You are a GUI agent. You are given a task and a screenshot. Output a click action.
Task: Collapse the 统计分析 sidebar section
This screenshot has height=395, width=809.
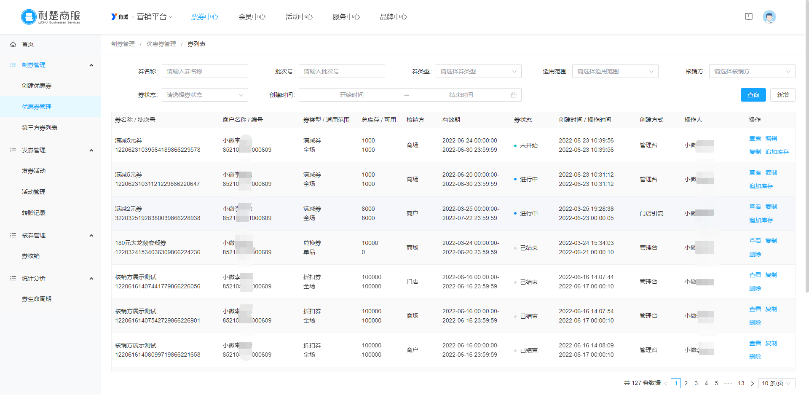pos(91,278)
